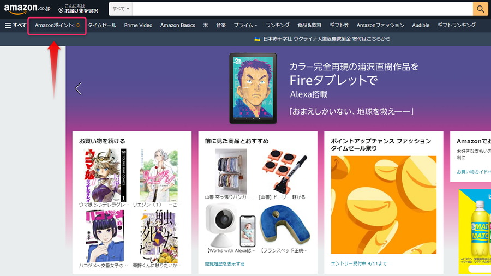This screenshot has width=491, height=276.
Task: Click the delivery location pin icon
Action: click(x=61, y=11)
